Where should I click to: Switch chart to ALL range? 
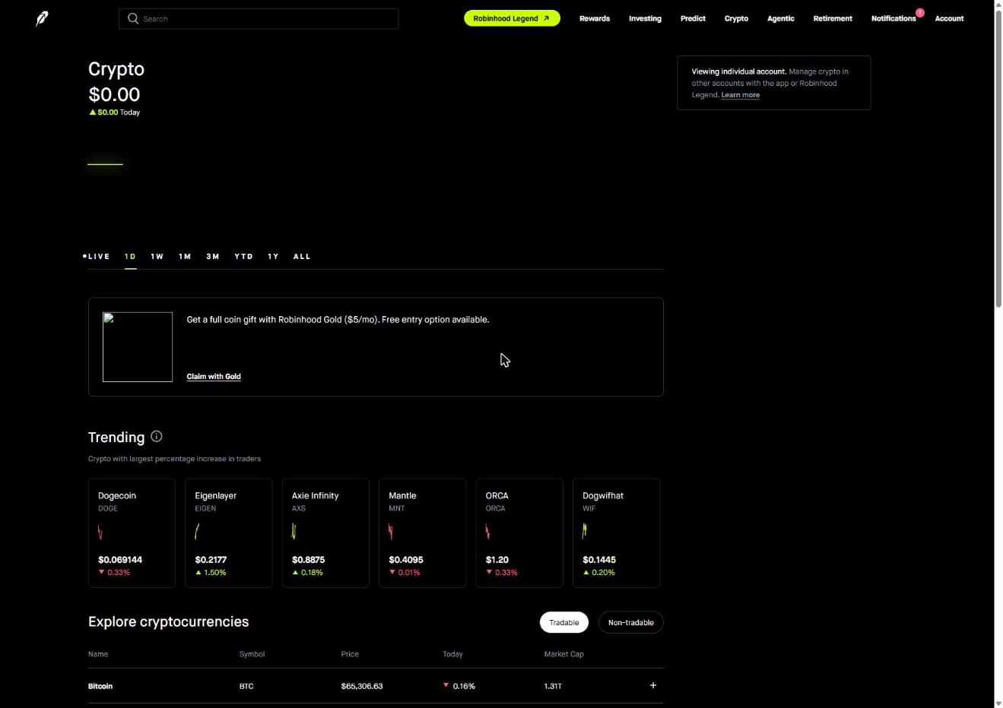(x=302, y=257)
